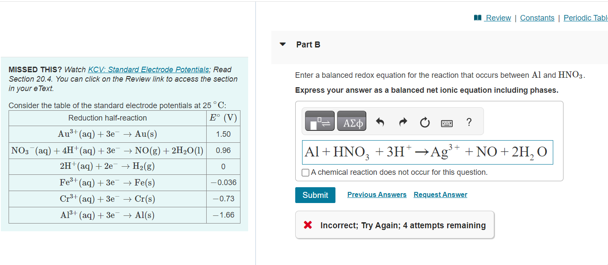Click the undo arrow in the equation toolbar
Screen dimensions: 608x265
click(x=380, y=121)
